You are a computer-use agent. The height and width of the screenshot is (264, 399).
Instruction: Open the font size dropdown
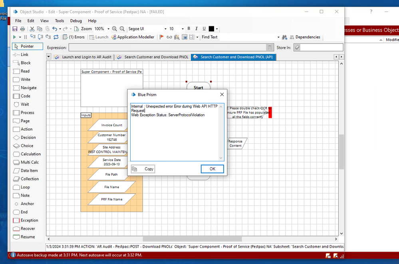183,29
